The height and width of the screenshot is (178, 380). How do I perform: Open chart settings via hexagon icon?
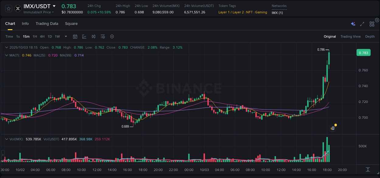[x=112, y=36]
